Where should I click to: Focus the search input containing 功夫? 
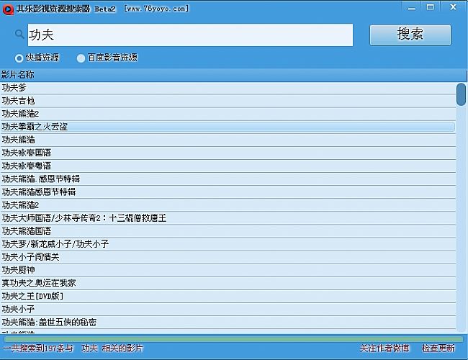[x=190, y=35]
